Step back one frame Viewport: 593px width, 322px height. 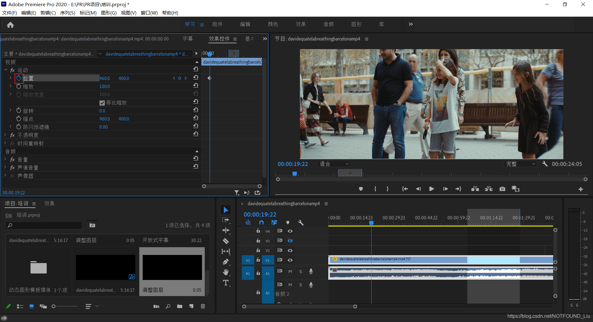coord(418,189)
